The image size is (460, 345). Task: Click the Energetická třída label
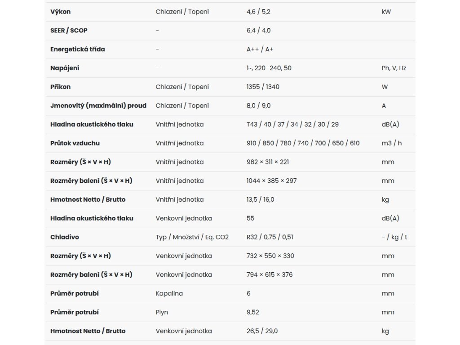77,49
